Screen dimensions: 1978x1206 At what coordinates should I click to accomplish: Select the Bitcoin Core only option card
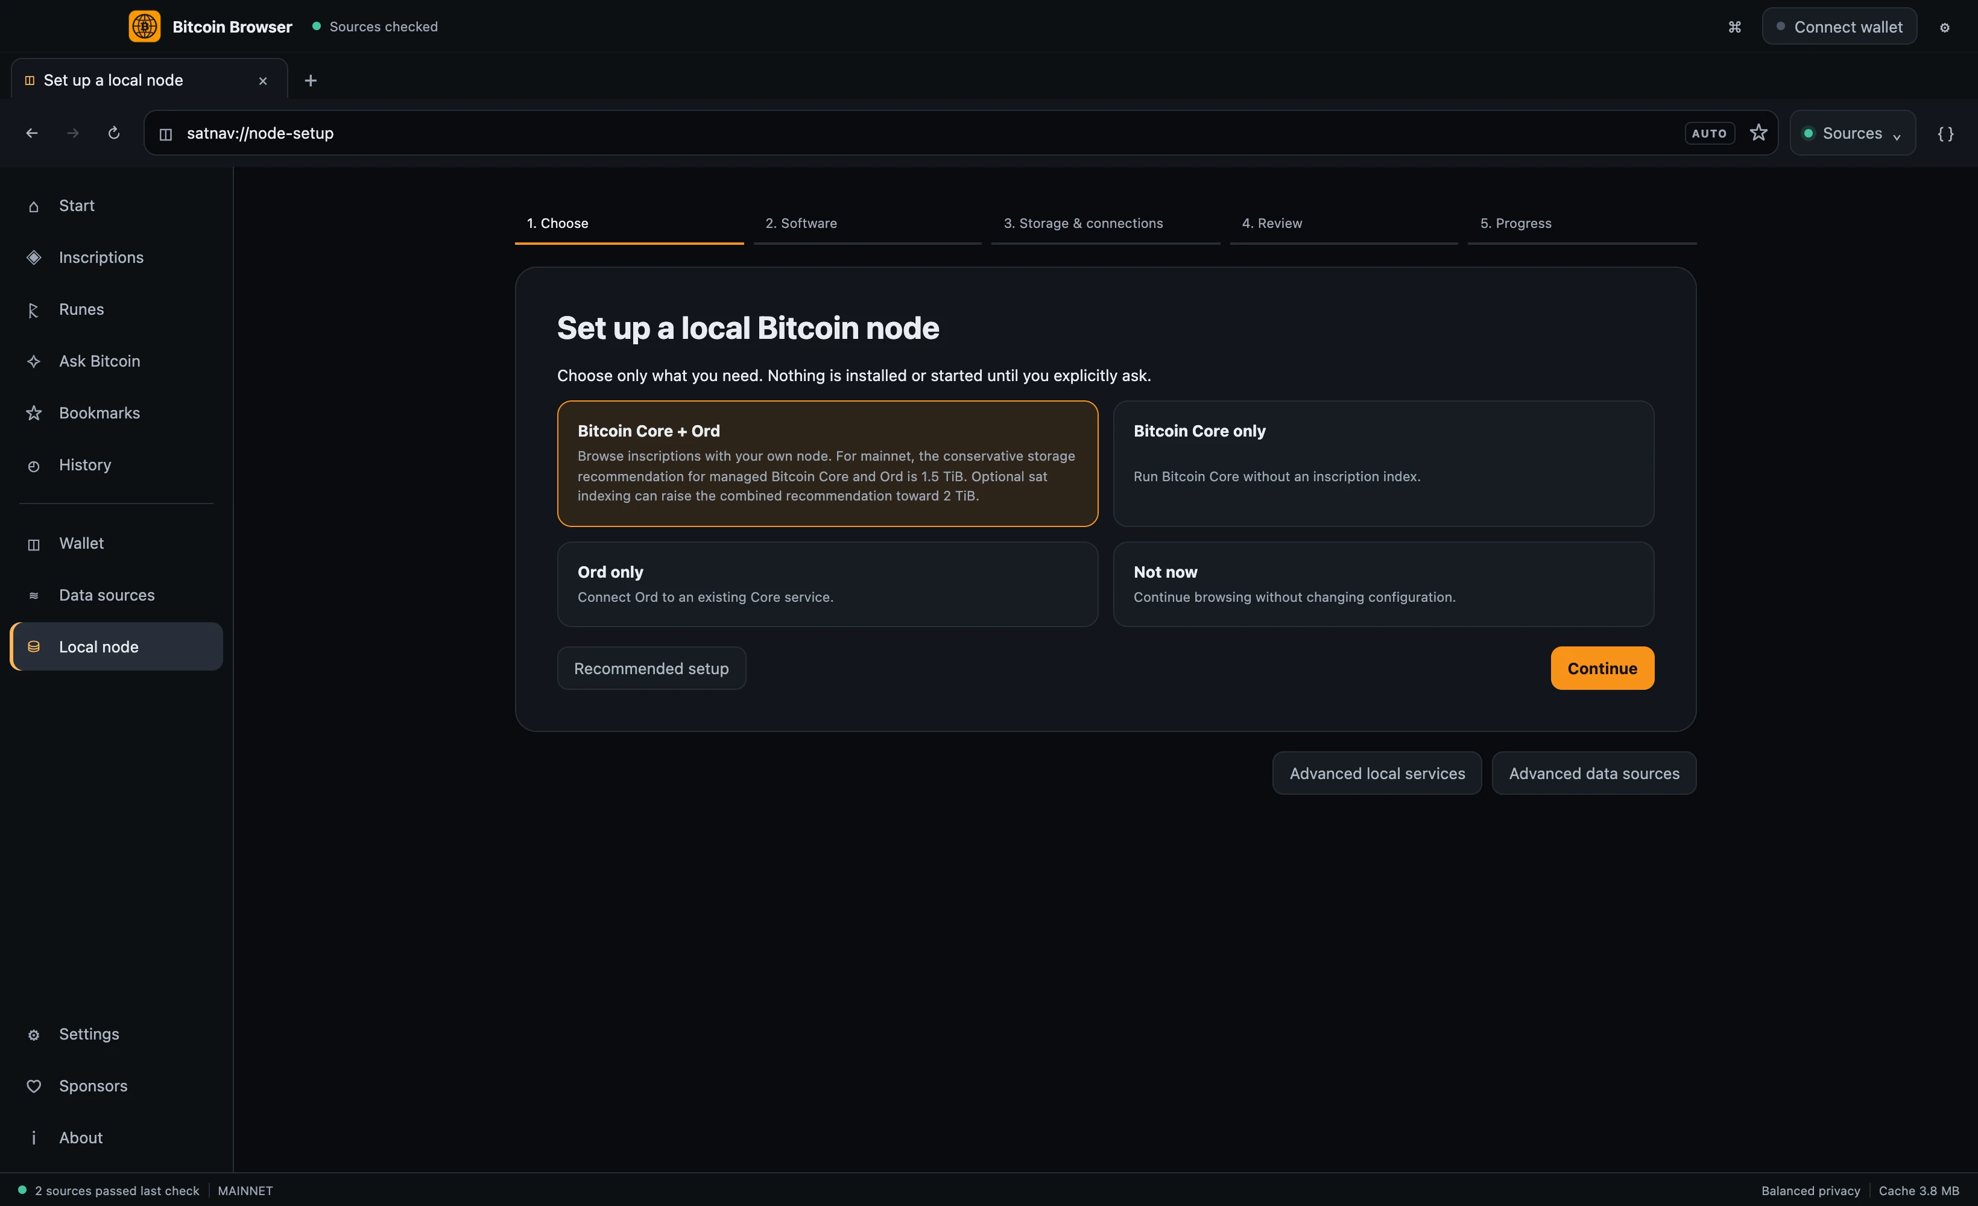coord(1383,463)
